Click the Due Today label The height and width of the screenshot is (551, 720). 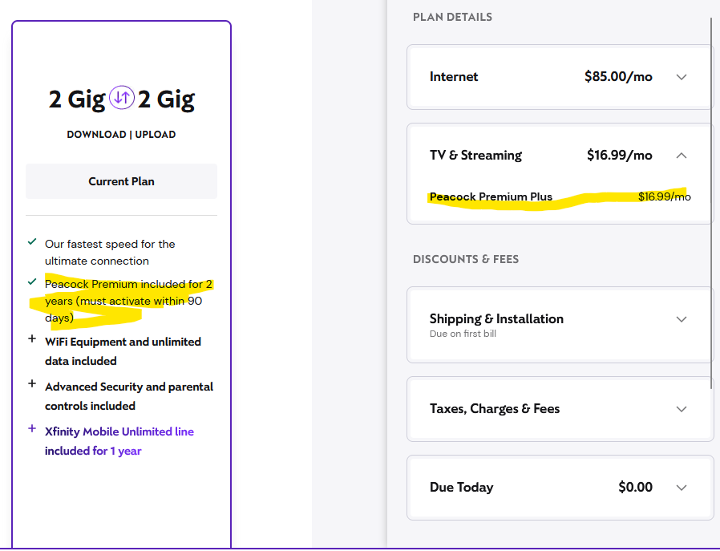[462, 487]
